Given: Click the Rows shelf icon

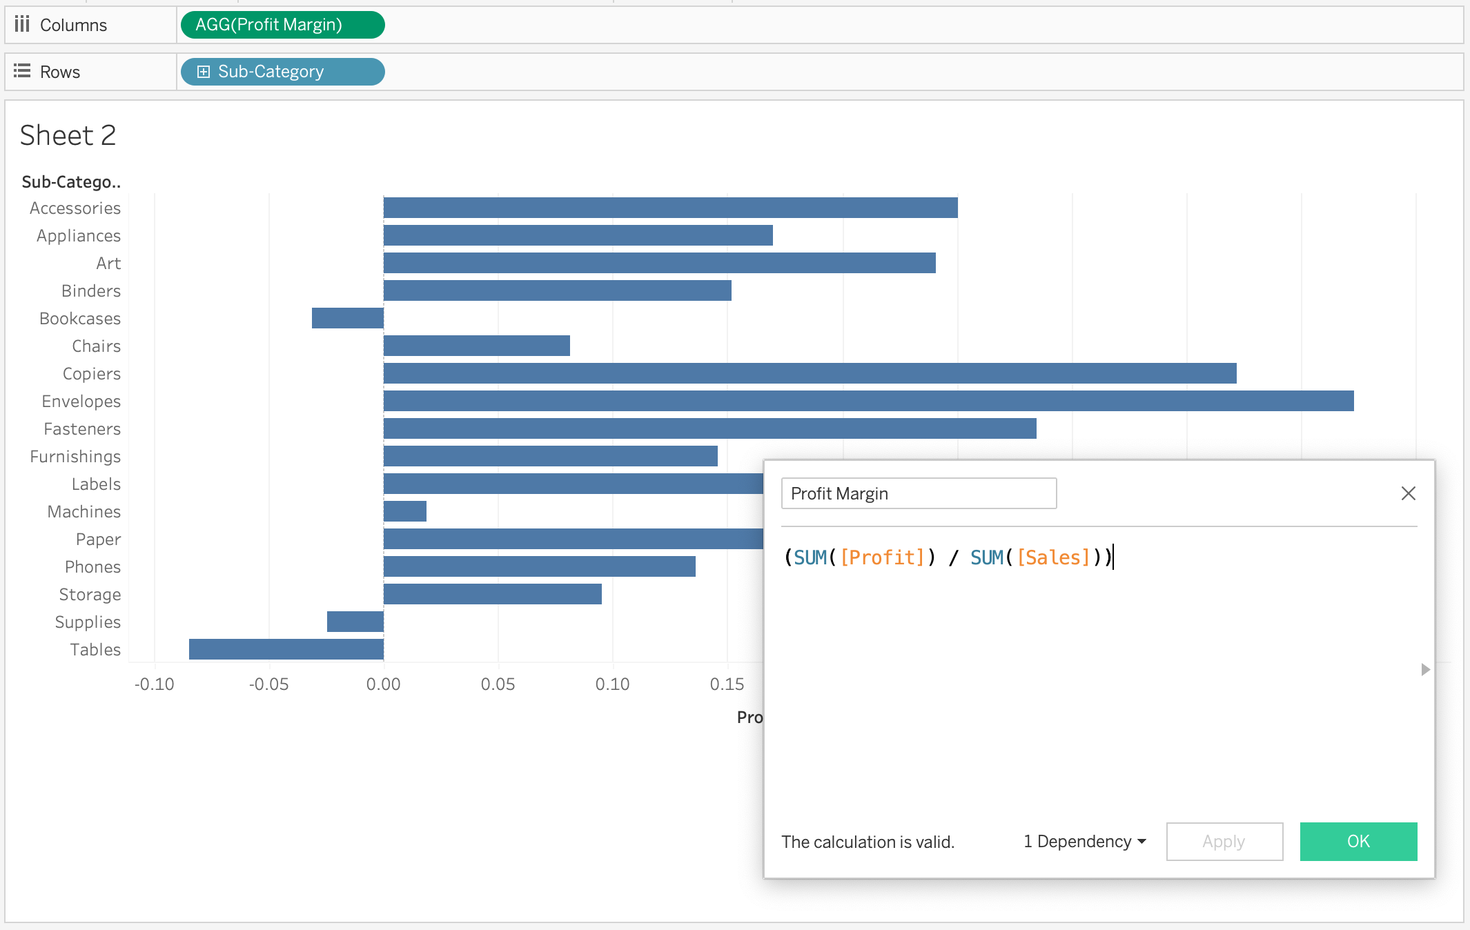Looking at the screenshot, I should 22,71.
